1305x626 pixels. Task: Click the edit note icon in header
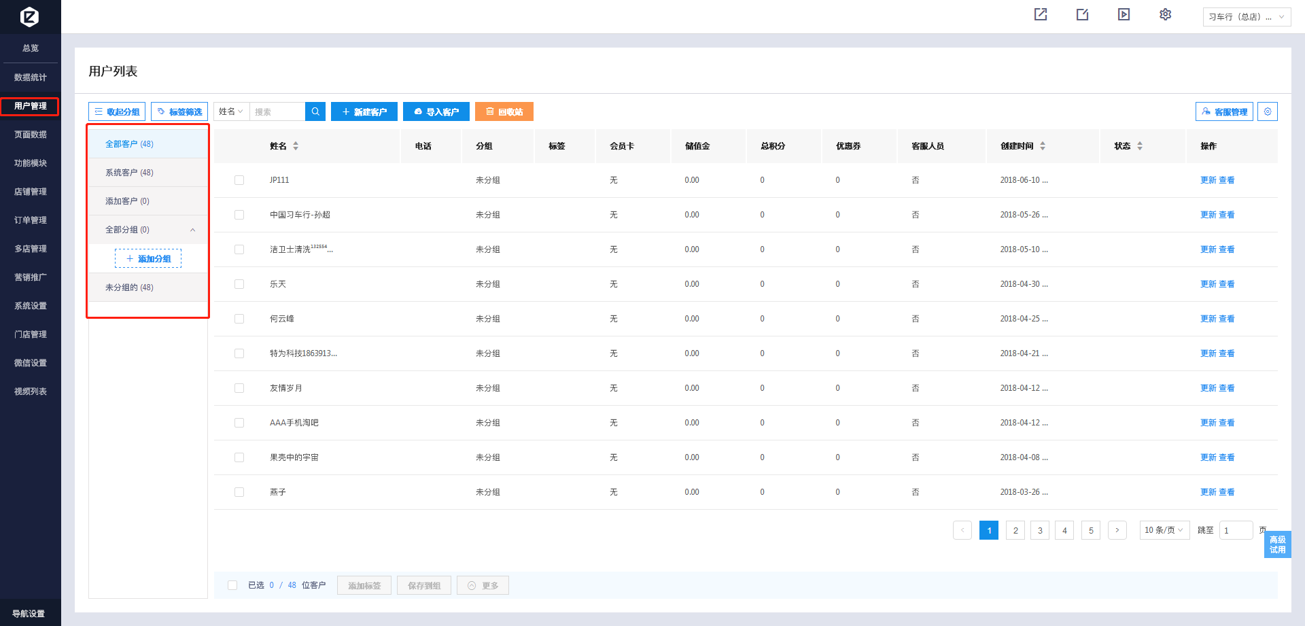(x=1082, y=14)
